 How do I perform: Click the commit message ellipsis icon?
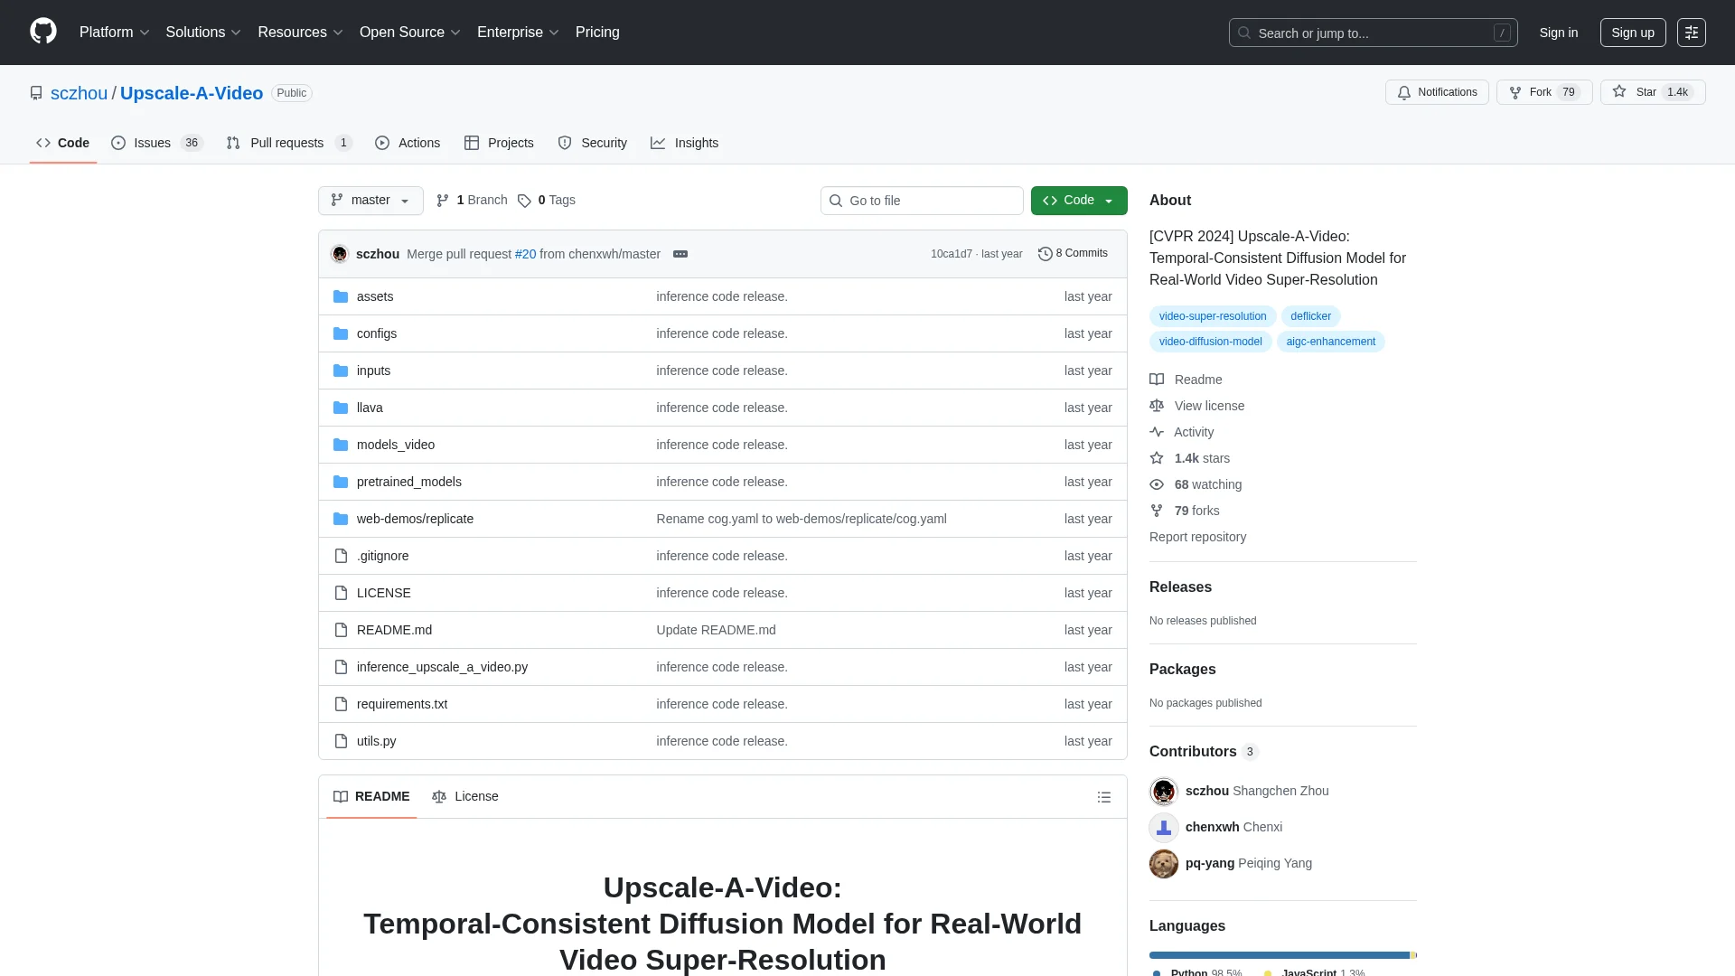(680, 254)
